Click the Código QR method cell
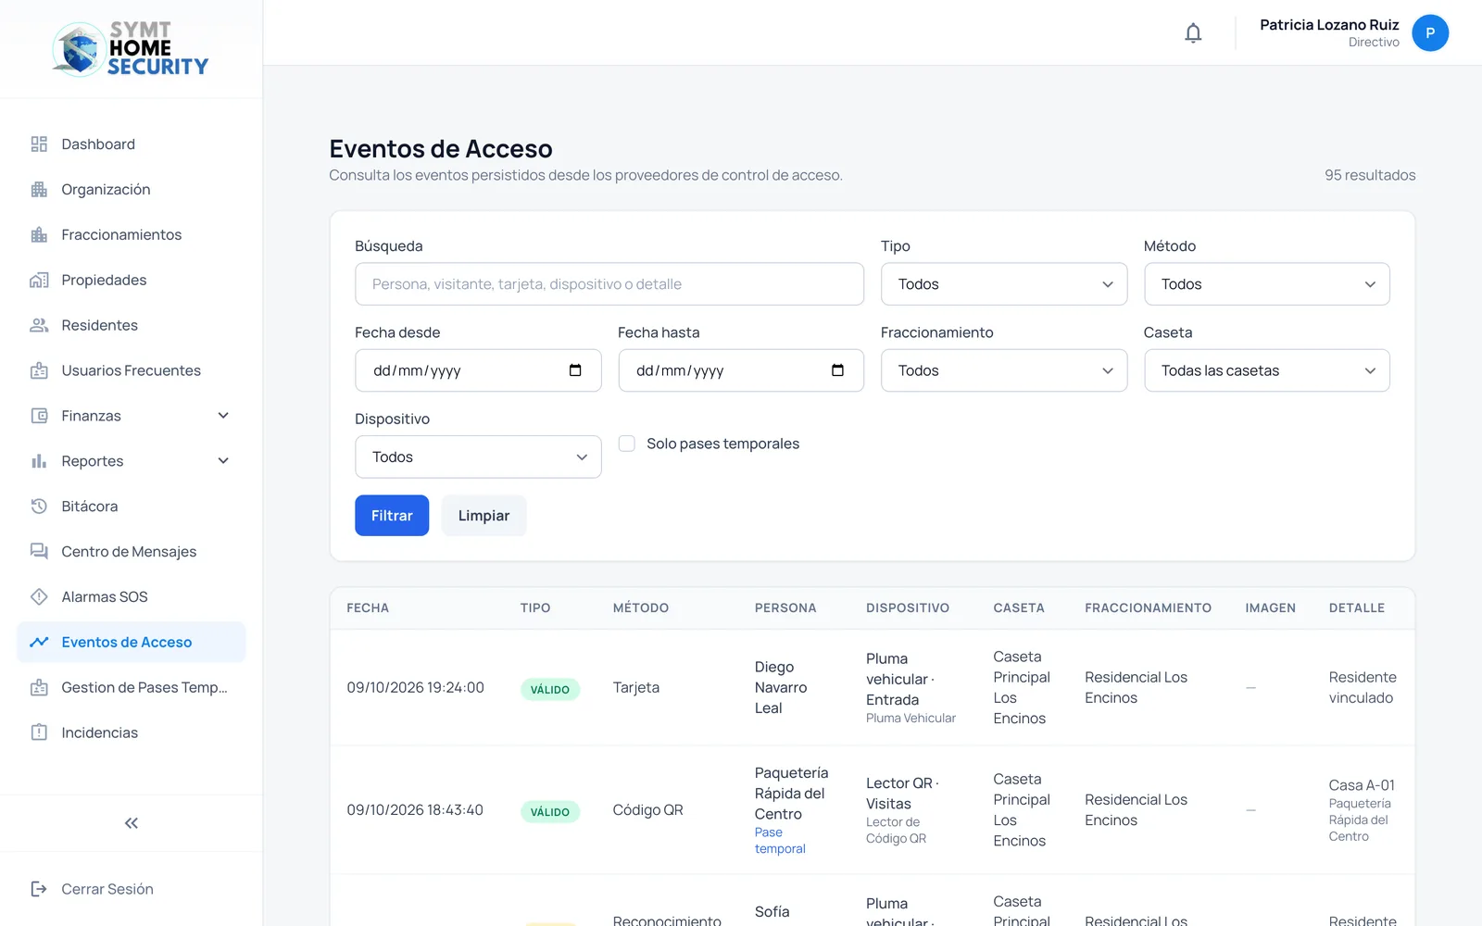1482x926 pixels. tap(648, 810)
